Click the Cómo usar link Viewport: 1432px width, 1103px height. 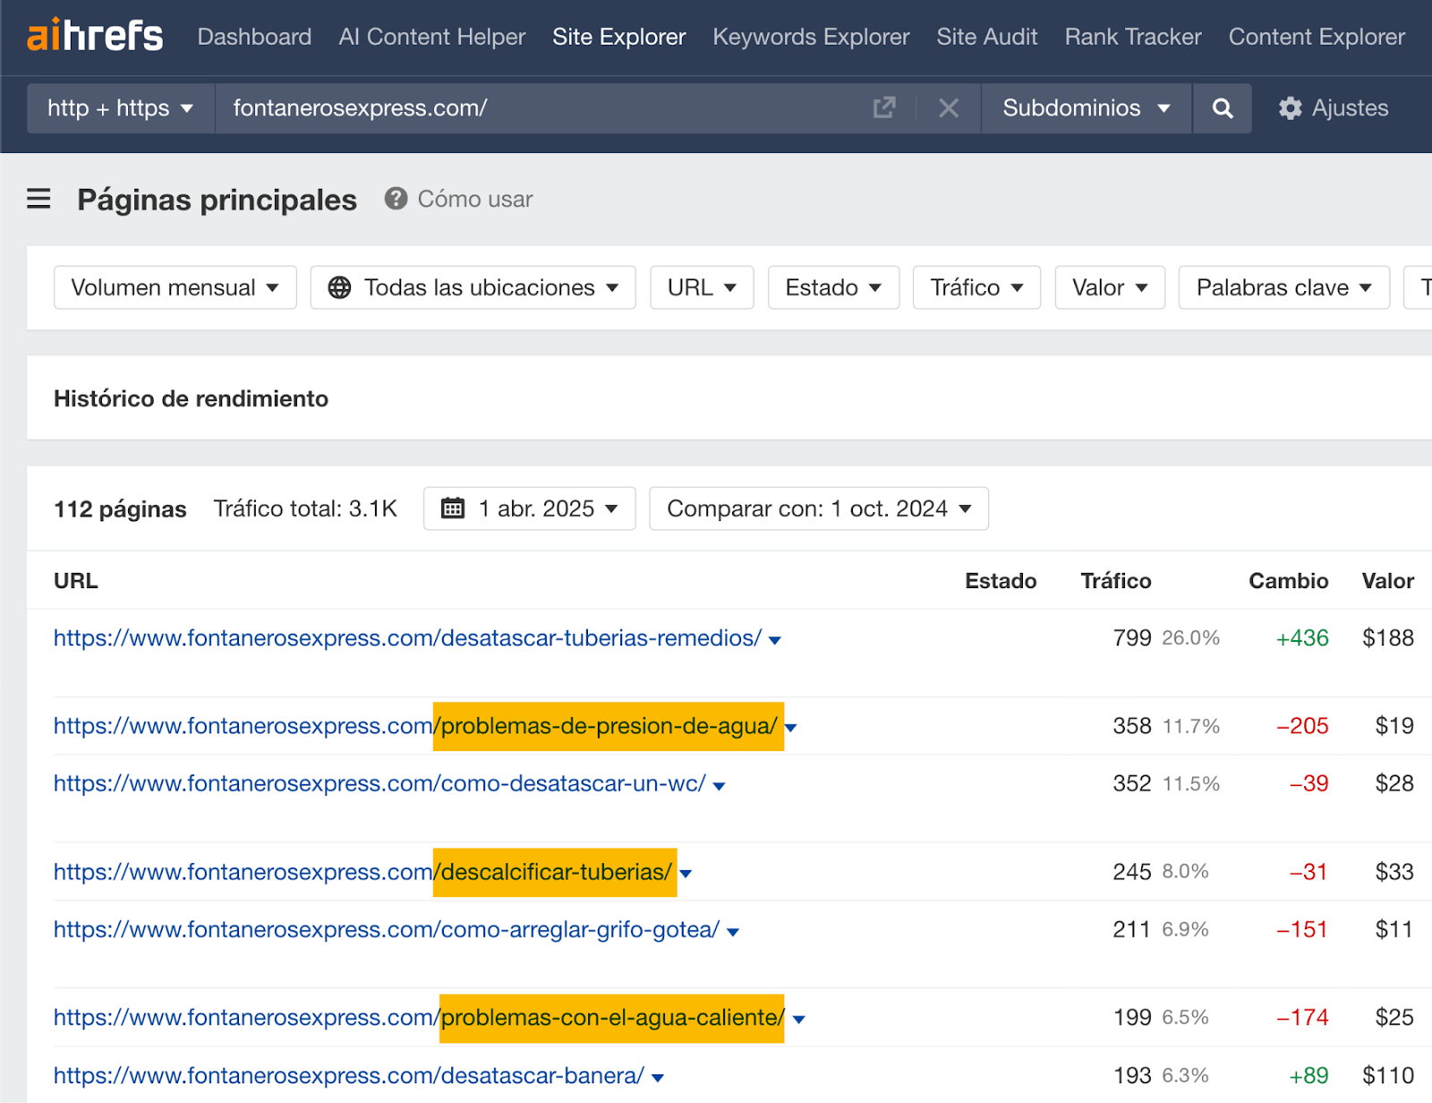475,199
